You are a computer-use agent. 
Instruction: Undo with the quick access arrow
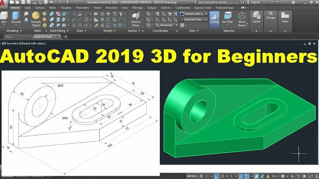click(52, 2)
